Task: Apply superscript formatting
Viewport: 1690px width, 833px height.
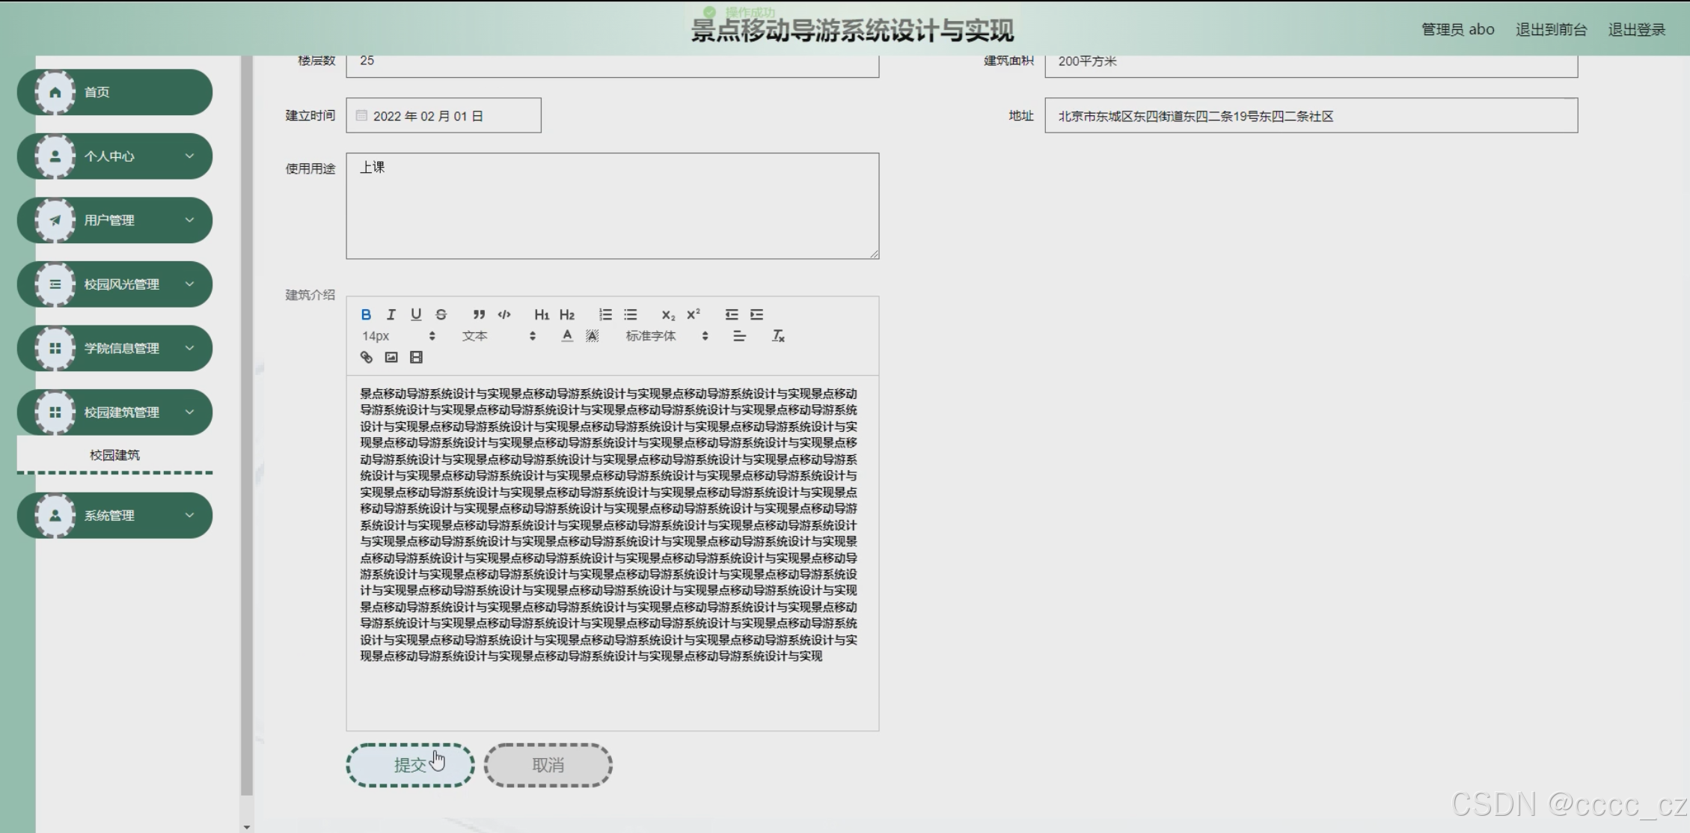Action: (x=694, y=314)
